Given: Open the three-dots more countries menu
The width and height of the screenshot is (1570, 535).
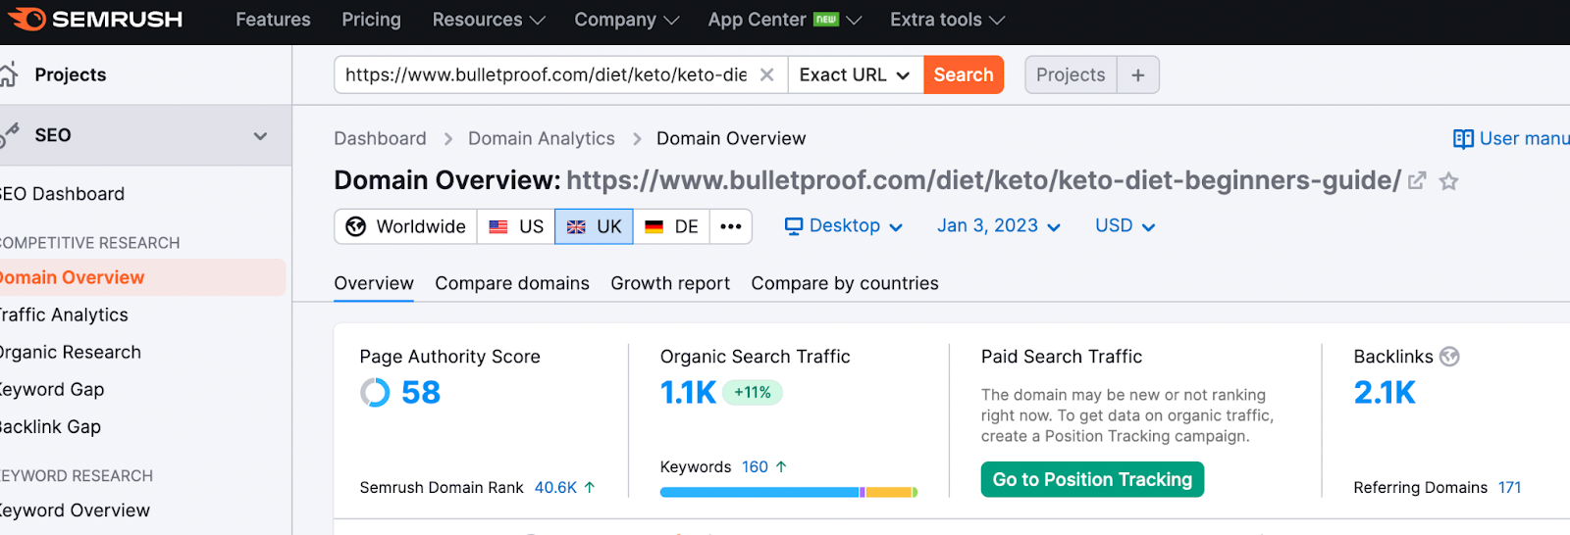Looking at the screenshot, I should (x=730, y=226).
